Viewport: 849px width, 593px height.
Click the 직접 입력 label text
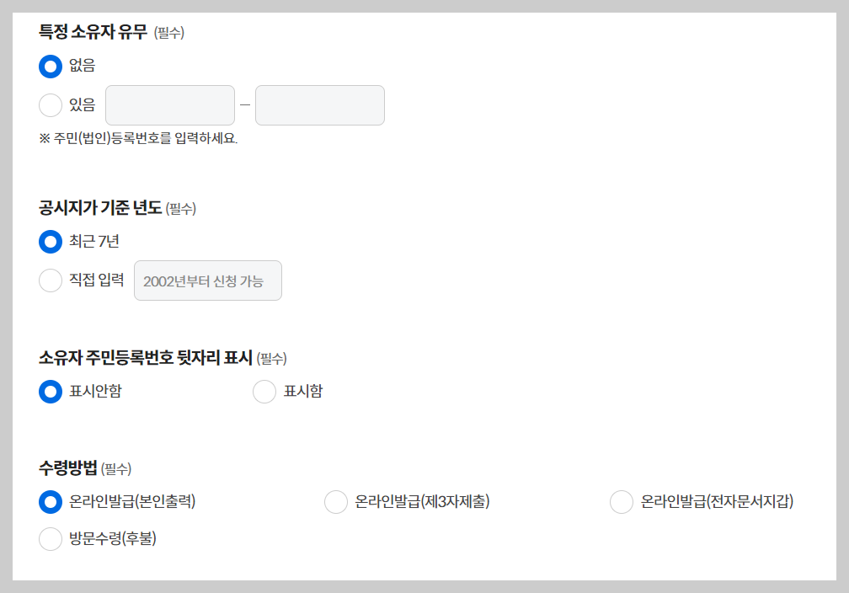tap(94, 280)
